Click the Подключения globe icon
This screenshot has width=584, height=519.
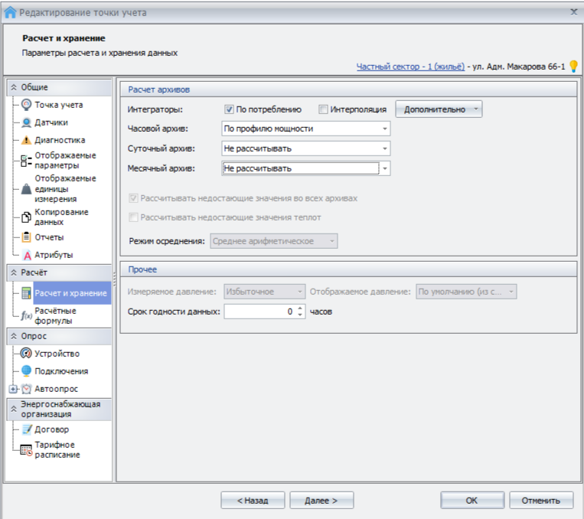point(27,371)
